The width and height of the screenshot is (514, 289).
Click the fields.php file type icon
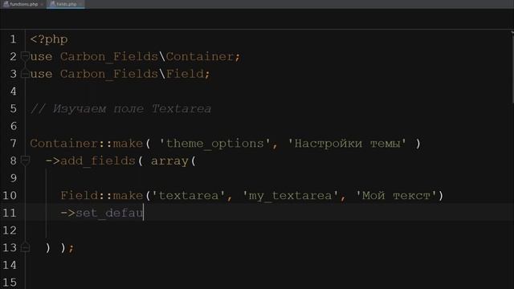(52, 4)
